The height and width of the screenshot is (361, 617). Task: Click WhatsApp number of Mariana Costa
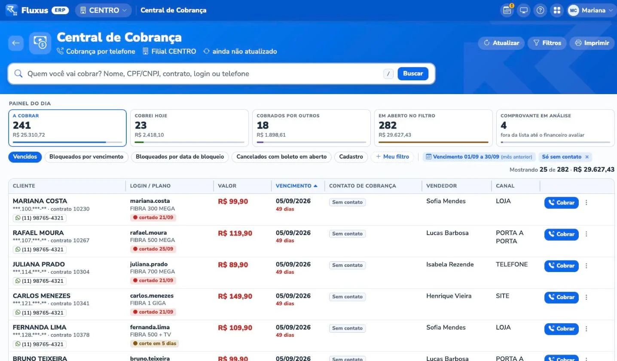tap(40, 218)
